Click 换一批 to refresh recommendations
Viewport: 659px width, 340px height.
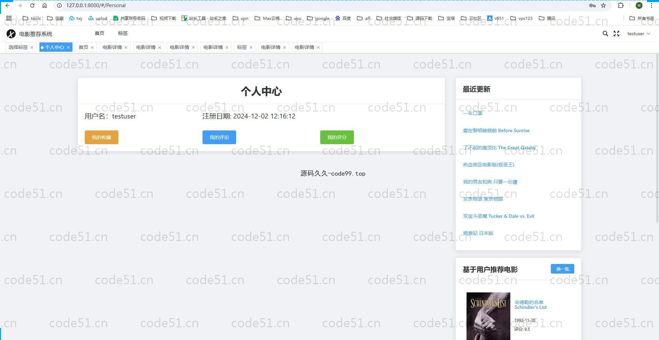tap(563, 269)
